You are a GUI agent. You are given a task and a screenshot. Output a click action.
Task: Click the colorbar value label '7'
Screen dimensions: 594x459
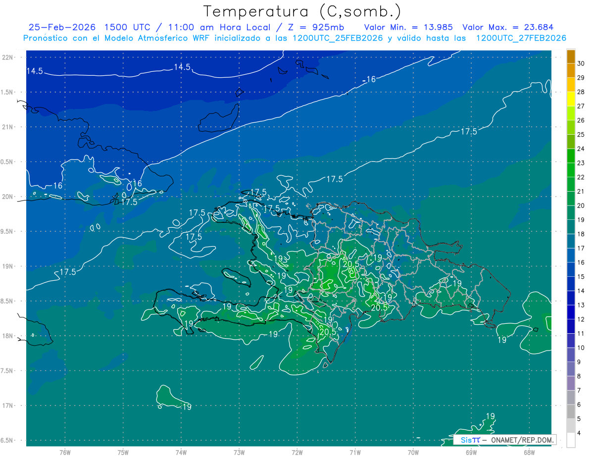tap(580, 391)
